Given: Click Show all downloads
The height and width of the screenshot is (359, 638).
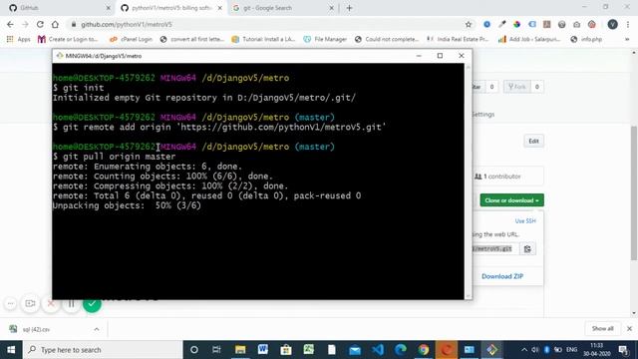Looking at the screenshot, I should point(602,328).
